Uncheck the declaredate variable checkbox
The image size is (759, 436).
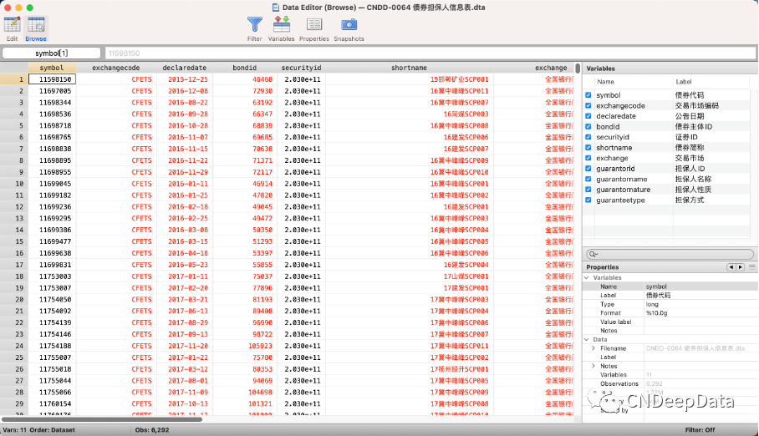click(588, 116)
